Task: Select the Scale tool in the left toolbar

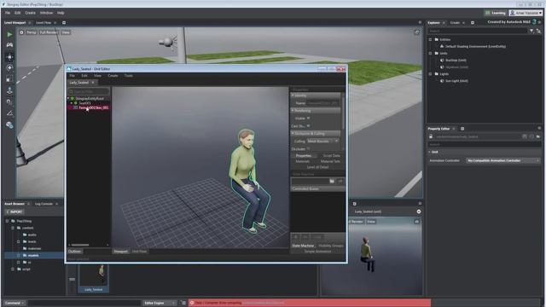Action: (x=9, y=79)
